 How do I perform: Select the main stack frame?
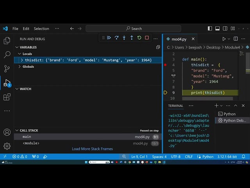click(88, 137)
